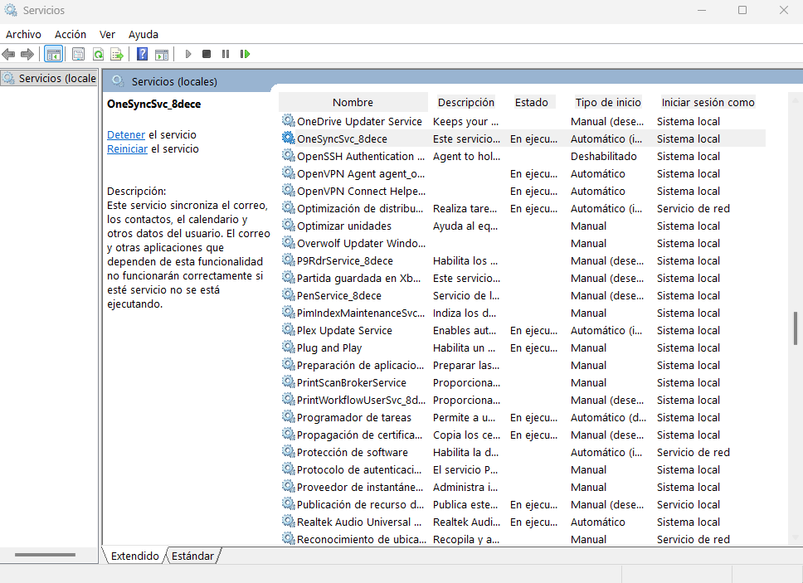Sort by Iniciar sesión como column header
Viewport: 803px width, 583px height.
pyautogui.click(x=708, y=102)
